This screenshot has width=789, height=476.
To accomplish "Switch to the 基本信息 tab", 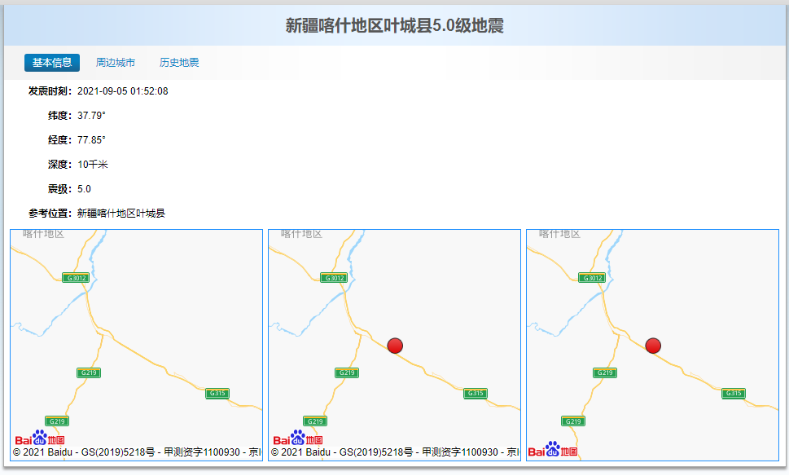I will tap(52, 63).
